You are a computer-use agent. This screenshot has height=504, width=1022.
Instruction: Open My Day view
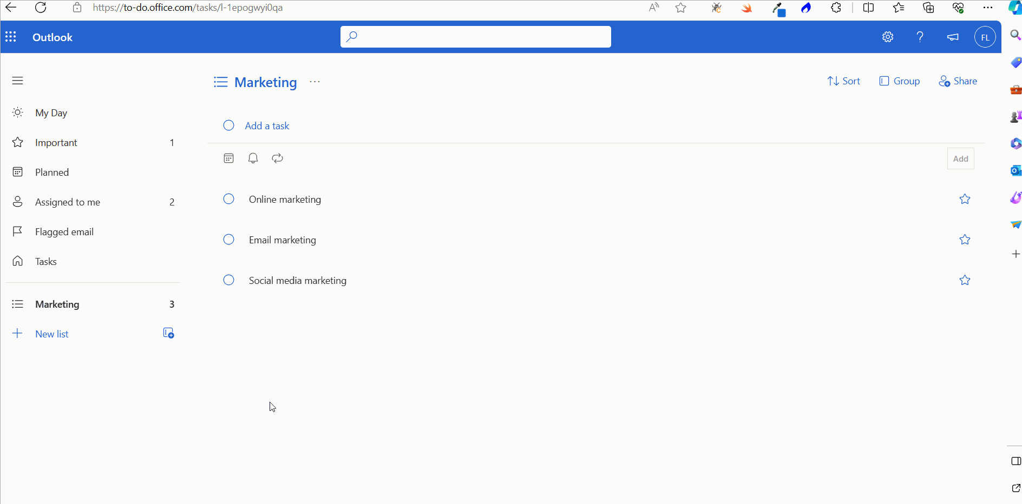click(51, 112)
